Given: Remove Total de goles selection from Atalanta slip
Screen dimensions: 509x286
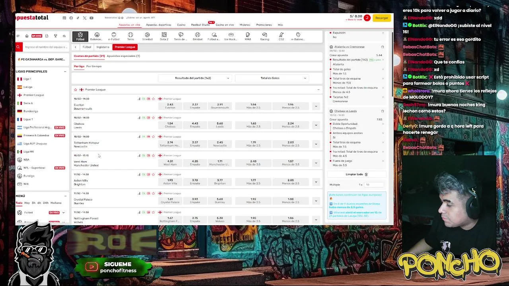Looking at the screenshot, I should [x=383, y=70].
